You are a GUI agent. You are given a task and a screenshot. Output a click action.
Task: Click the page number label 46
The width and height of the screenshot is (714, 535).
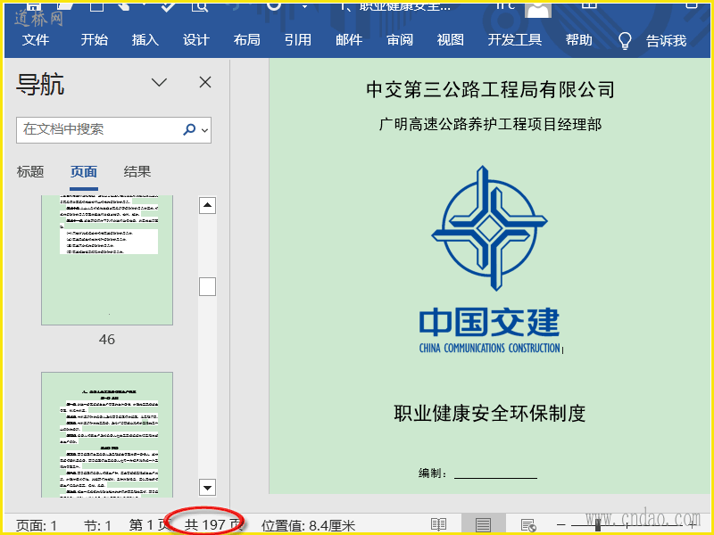tap(107, 340)
